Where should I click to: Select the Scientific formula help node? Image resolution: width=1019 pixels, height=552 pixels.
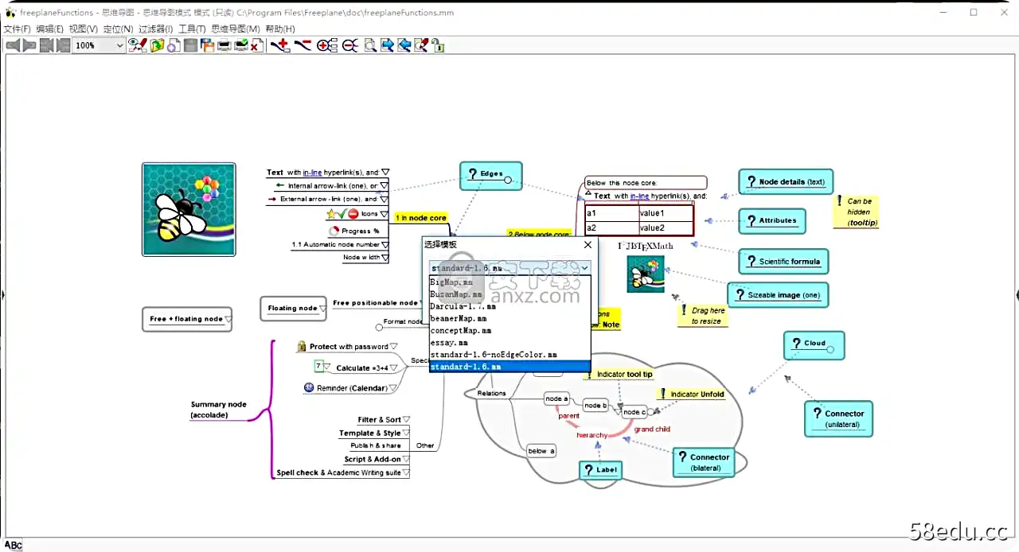point(783,261)
